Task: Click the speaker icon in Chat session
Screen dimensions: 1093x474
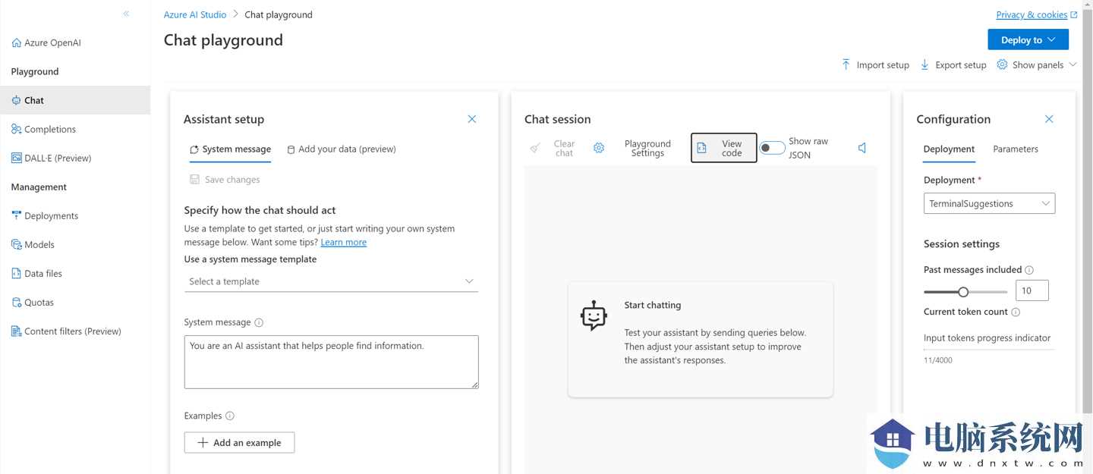Action: 862,148
